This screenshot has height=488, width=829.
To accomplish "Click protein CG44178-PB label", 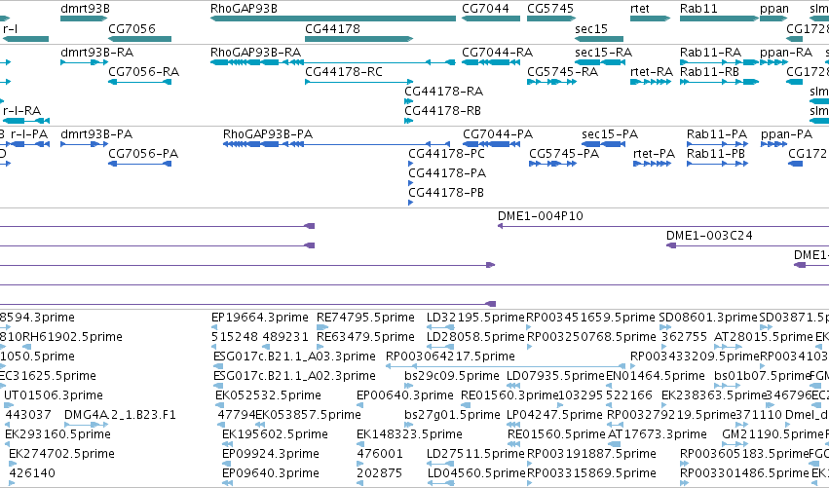I will (446, 193).
